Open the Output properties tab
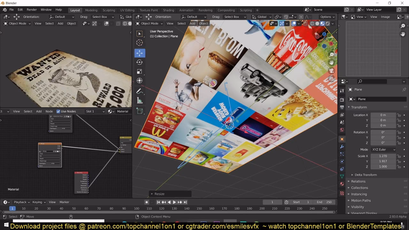The width and height of the screenshot is (409, 230). [x=342, y=107]
